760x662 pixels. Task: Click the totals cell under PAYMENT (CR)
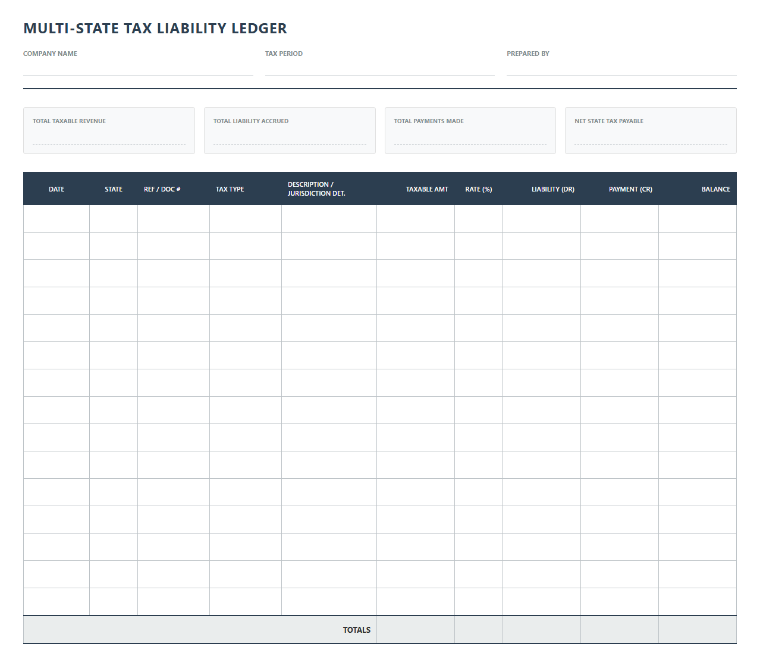click(620, 630)
